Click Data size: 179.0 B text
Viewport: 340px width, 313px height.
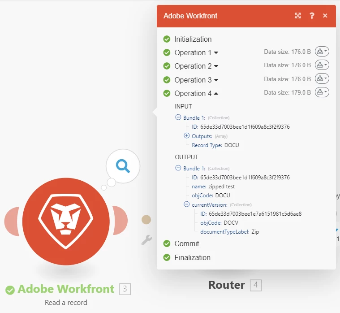(287, 93)
